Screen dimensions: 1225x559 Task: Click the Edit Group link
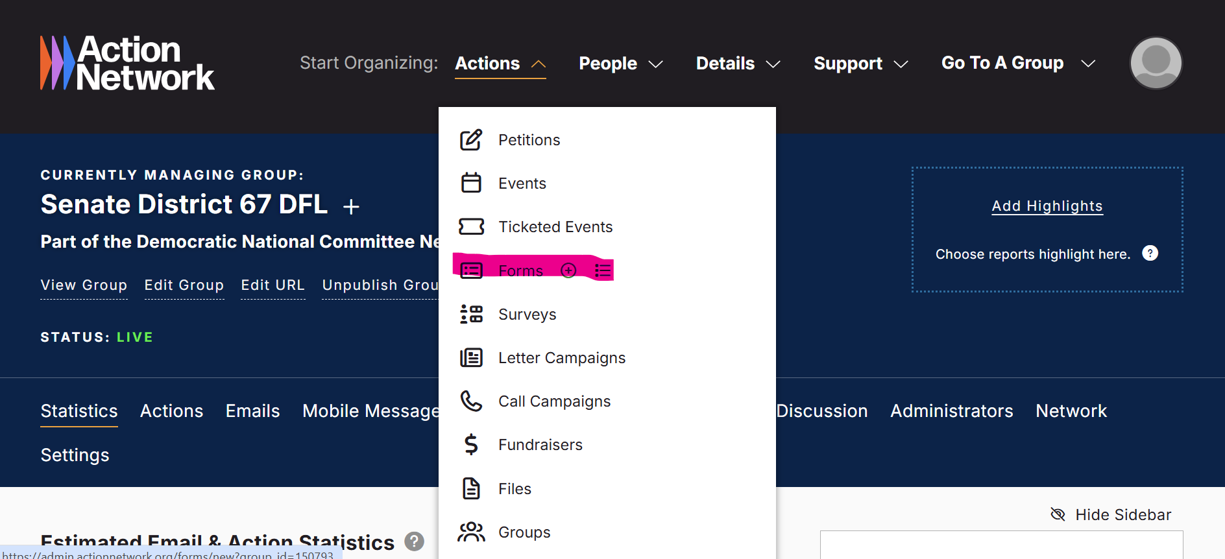(184, 285)
